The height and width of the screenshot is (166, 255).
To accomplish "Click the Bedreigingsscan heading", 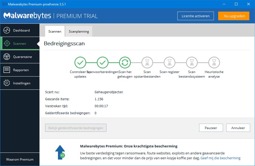I will pyautogui.click(x=64, y=44).
